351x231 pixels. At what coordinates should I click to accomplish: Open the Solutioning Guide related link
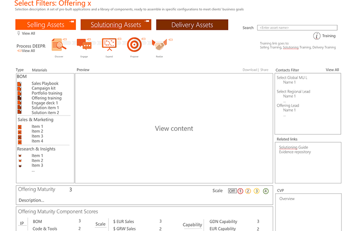click(x=294, y=147)
